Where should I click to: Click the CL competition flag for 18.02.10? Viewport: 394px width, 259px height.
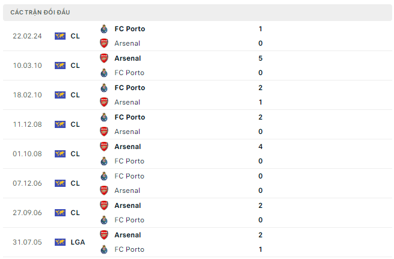(60, 95)
